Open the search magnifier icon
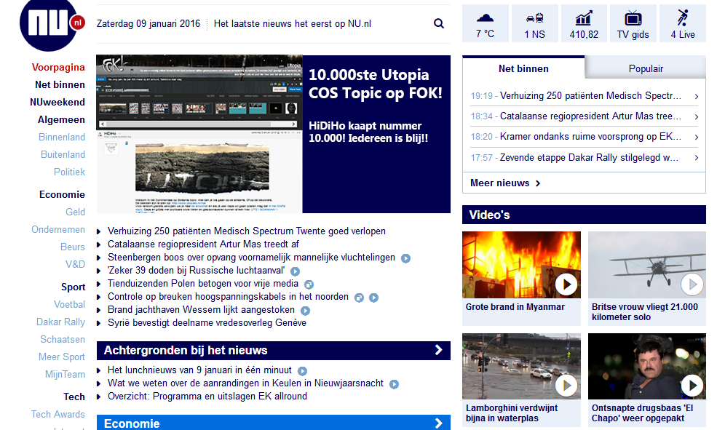 point(438,23)
